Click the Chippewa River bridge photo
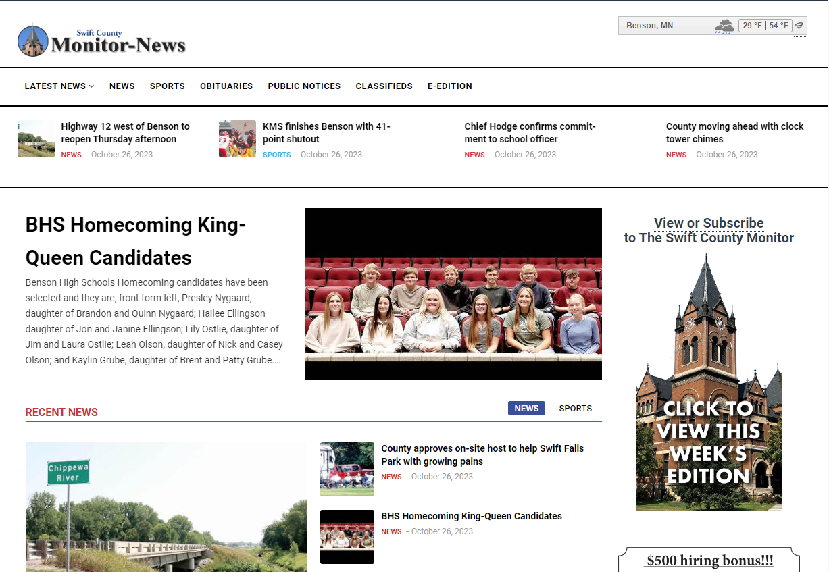 pyautogui.click(x=166, y=507)
